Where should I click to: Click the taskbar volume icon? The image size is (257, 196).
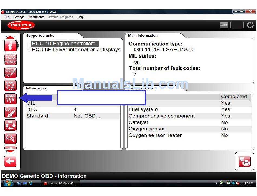coord(237,183)
